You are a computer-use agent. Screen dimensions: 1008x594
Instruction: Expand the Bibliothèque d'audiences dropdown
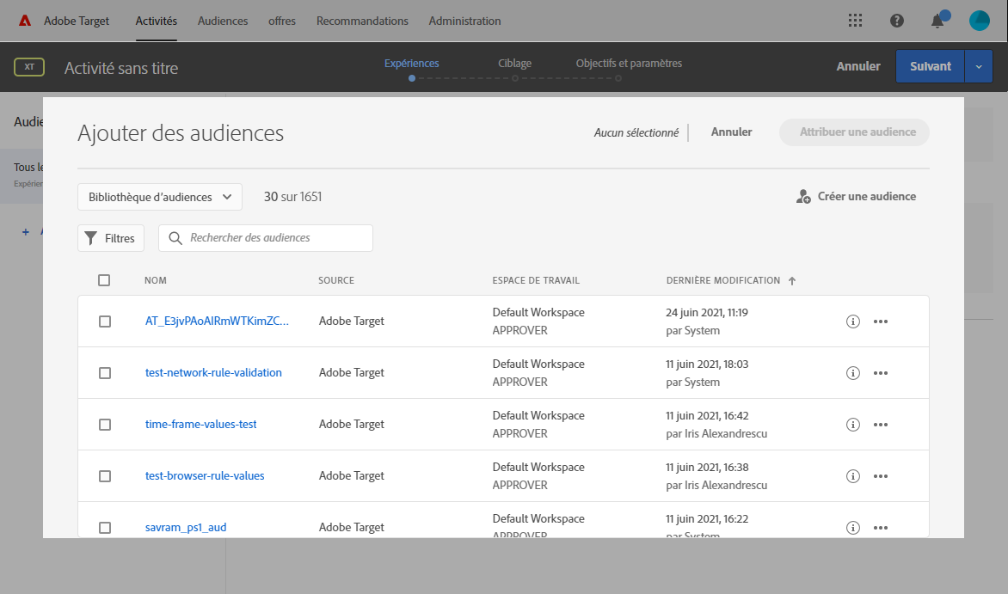pos(160,197)
